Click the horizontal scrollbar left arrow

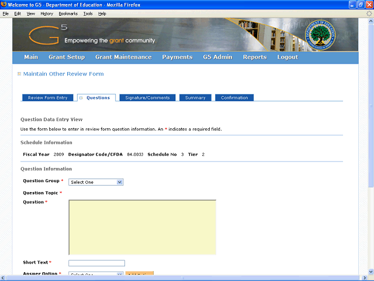(3, 278)
